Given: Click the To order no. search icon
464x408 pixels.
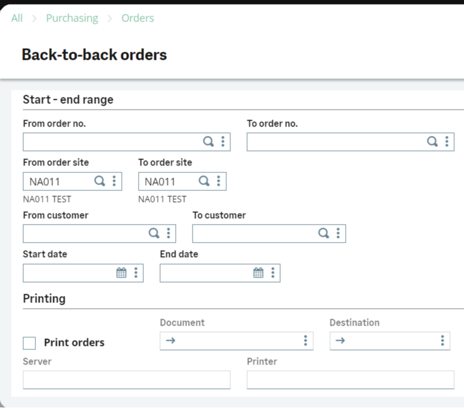Looking at the screenshot, I should coord(433,141).
